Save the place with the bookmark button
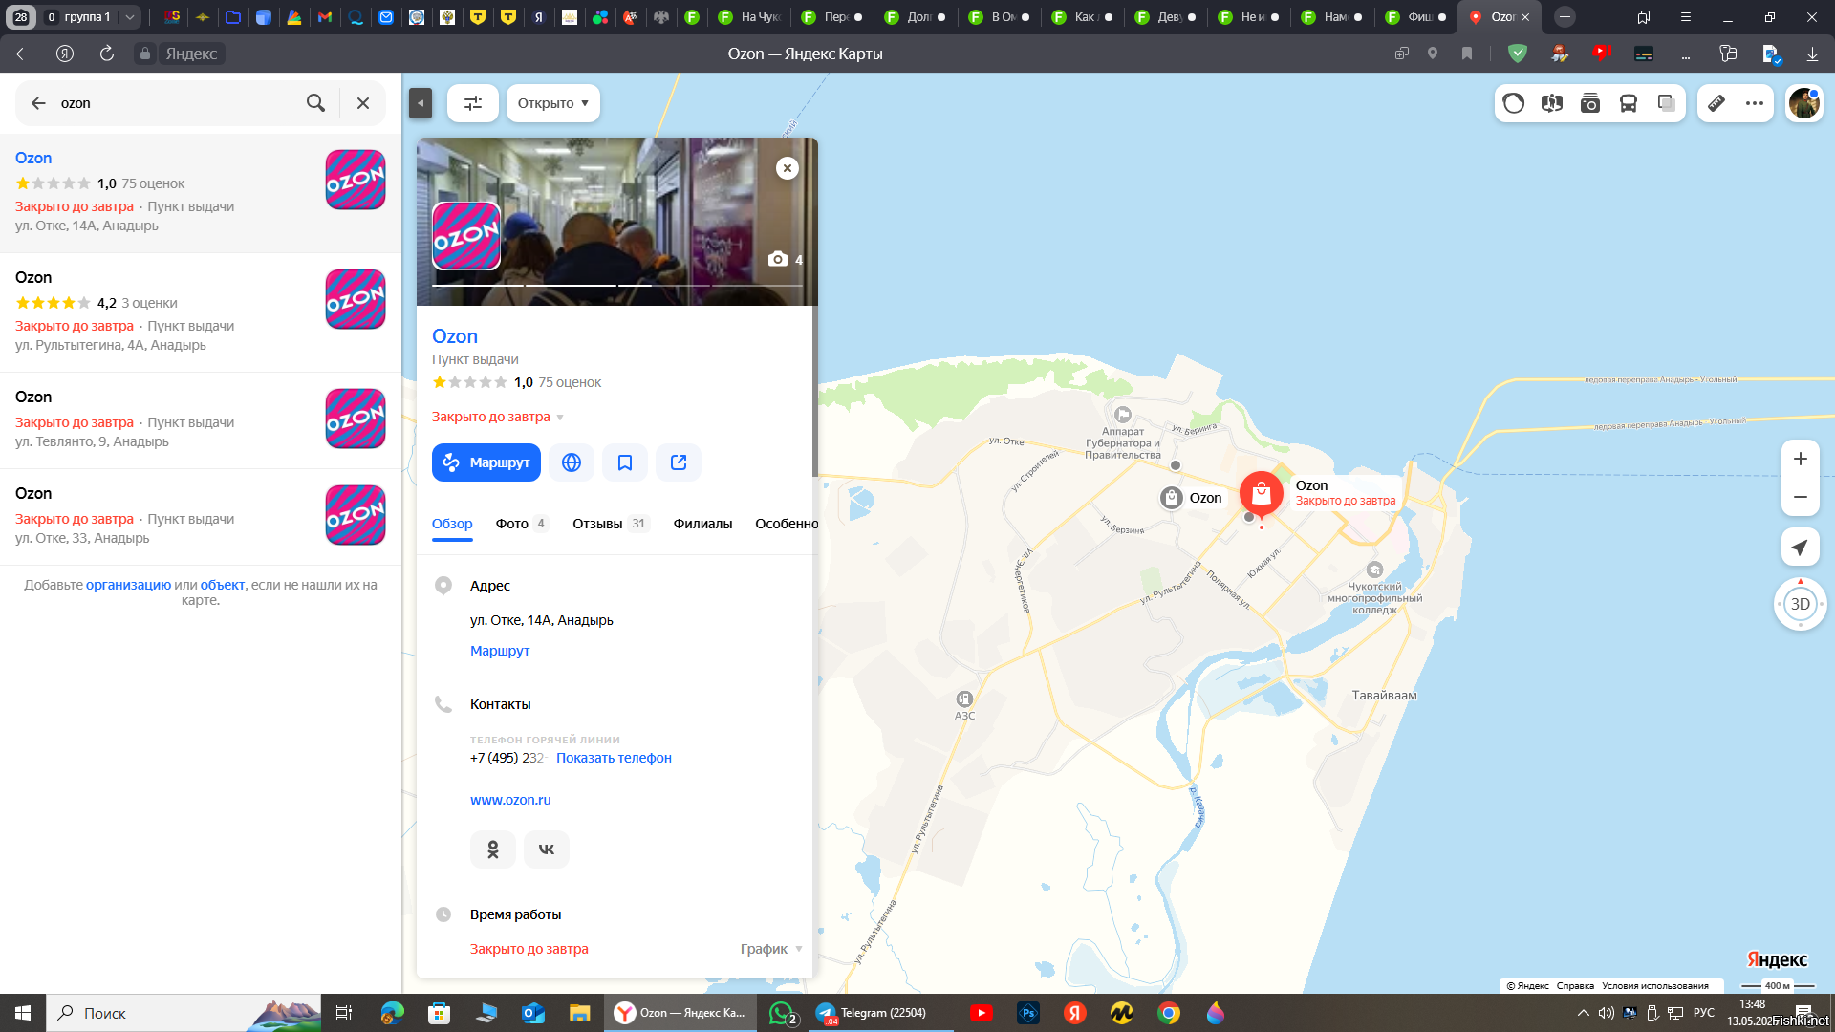 click(625, 462)
